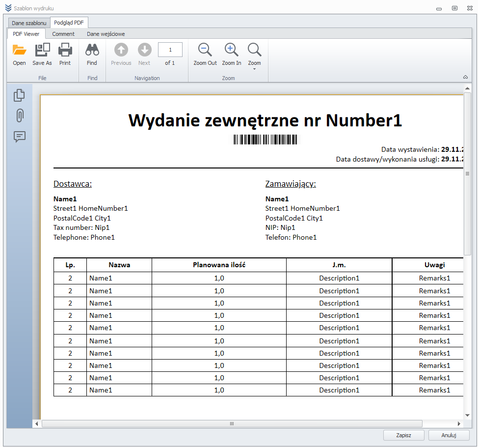The width and height of the screenshot is (478, 447).
Task: Go to Next page arrow
Action: pyautogui.click(x=144, y=55)
